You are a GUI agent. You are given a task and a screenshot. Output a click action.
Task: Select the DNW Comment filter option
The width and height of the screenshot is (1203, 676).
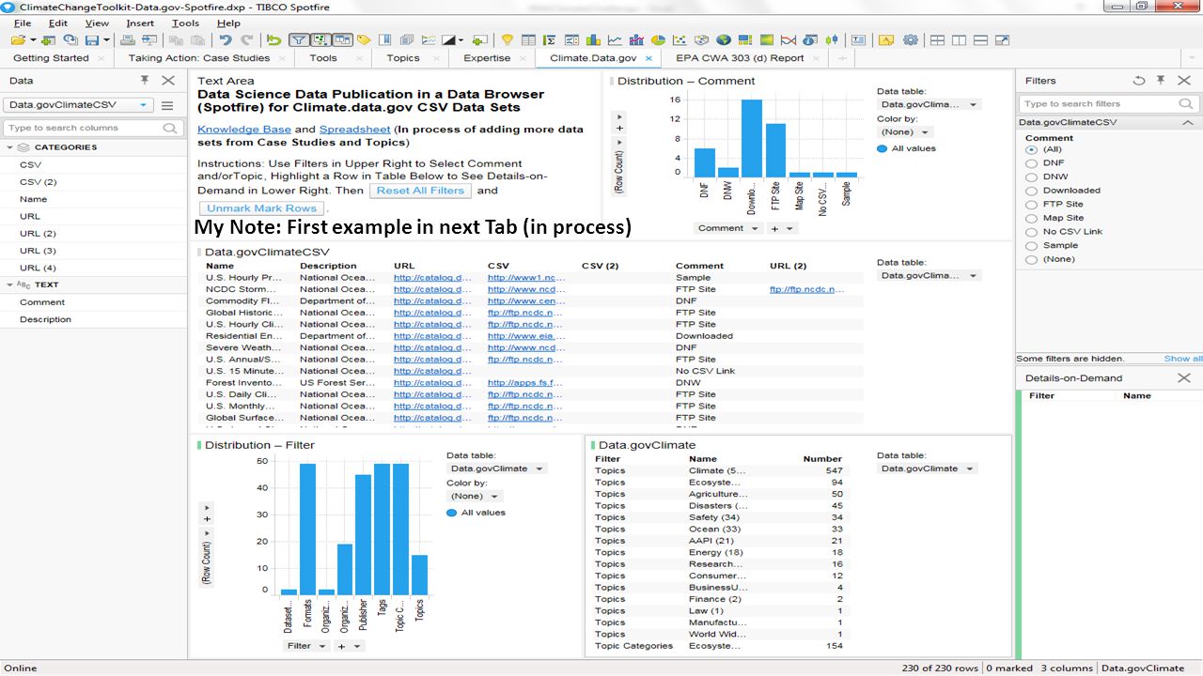click(x=1031, y=177)
